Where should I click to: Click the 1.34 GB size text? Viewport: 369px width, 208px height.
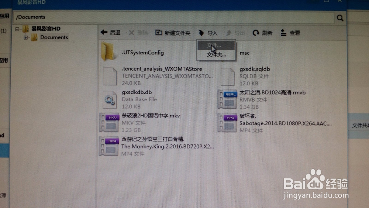(x=249, y=107)
